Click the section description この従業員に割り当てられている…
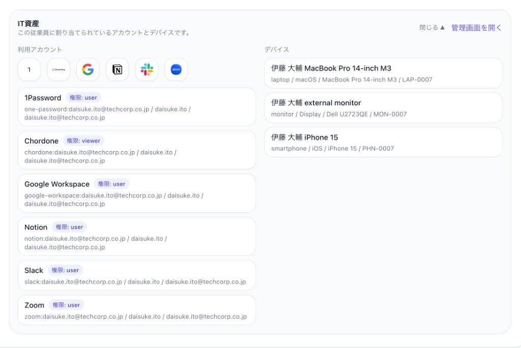Image resolution: width=521 pixels, height=348 pixels. point(104,33)
